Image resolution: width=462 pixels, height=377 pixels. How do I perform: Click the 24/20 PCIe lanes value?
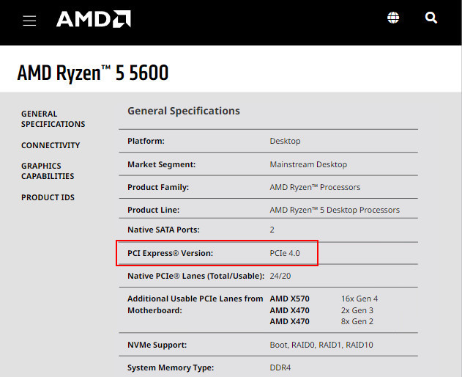[x=280, y=276]
